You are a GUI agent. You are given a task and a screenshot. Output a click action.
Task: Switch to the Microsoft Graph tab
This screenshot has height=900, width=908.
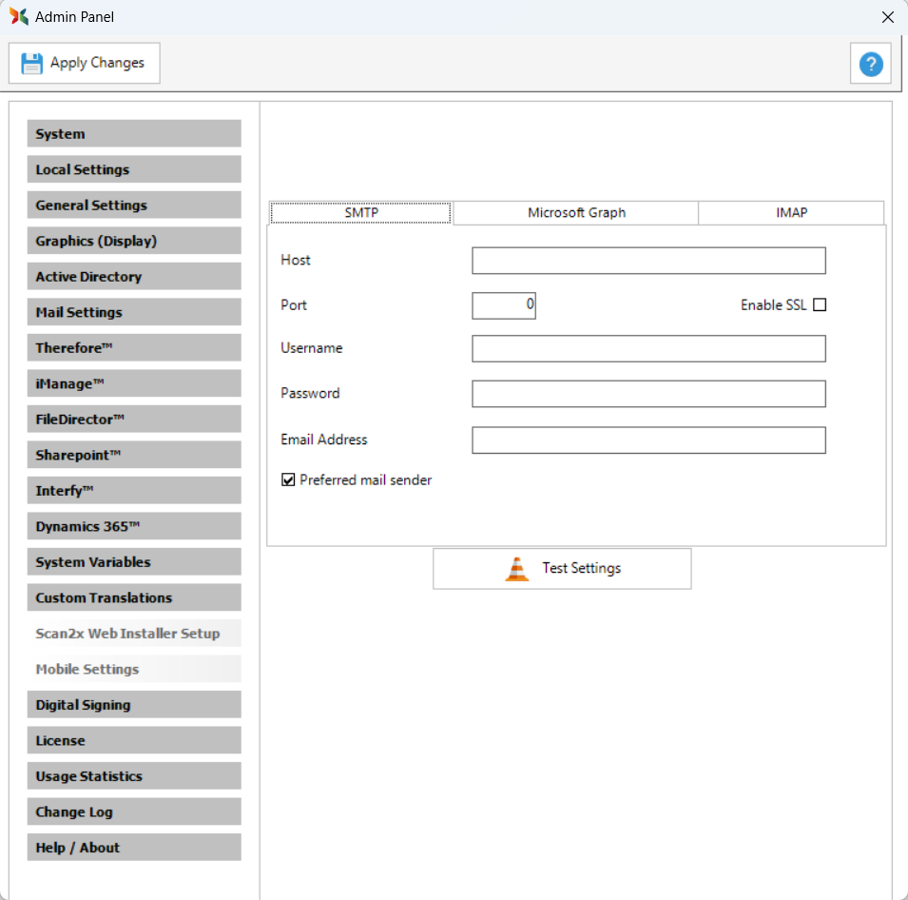coord(576,213)
